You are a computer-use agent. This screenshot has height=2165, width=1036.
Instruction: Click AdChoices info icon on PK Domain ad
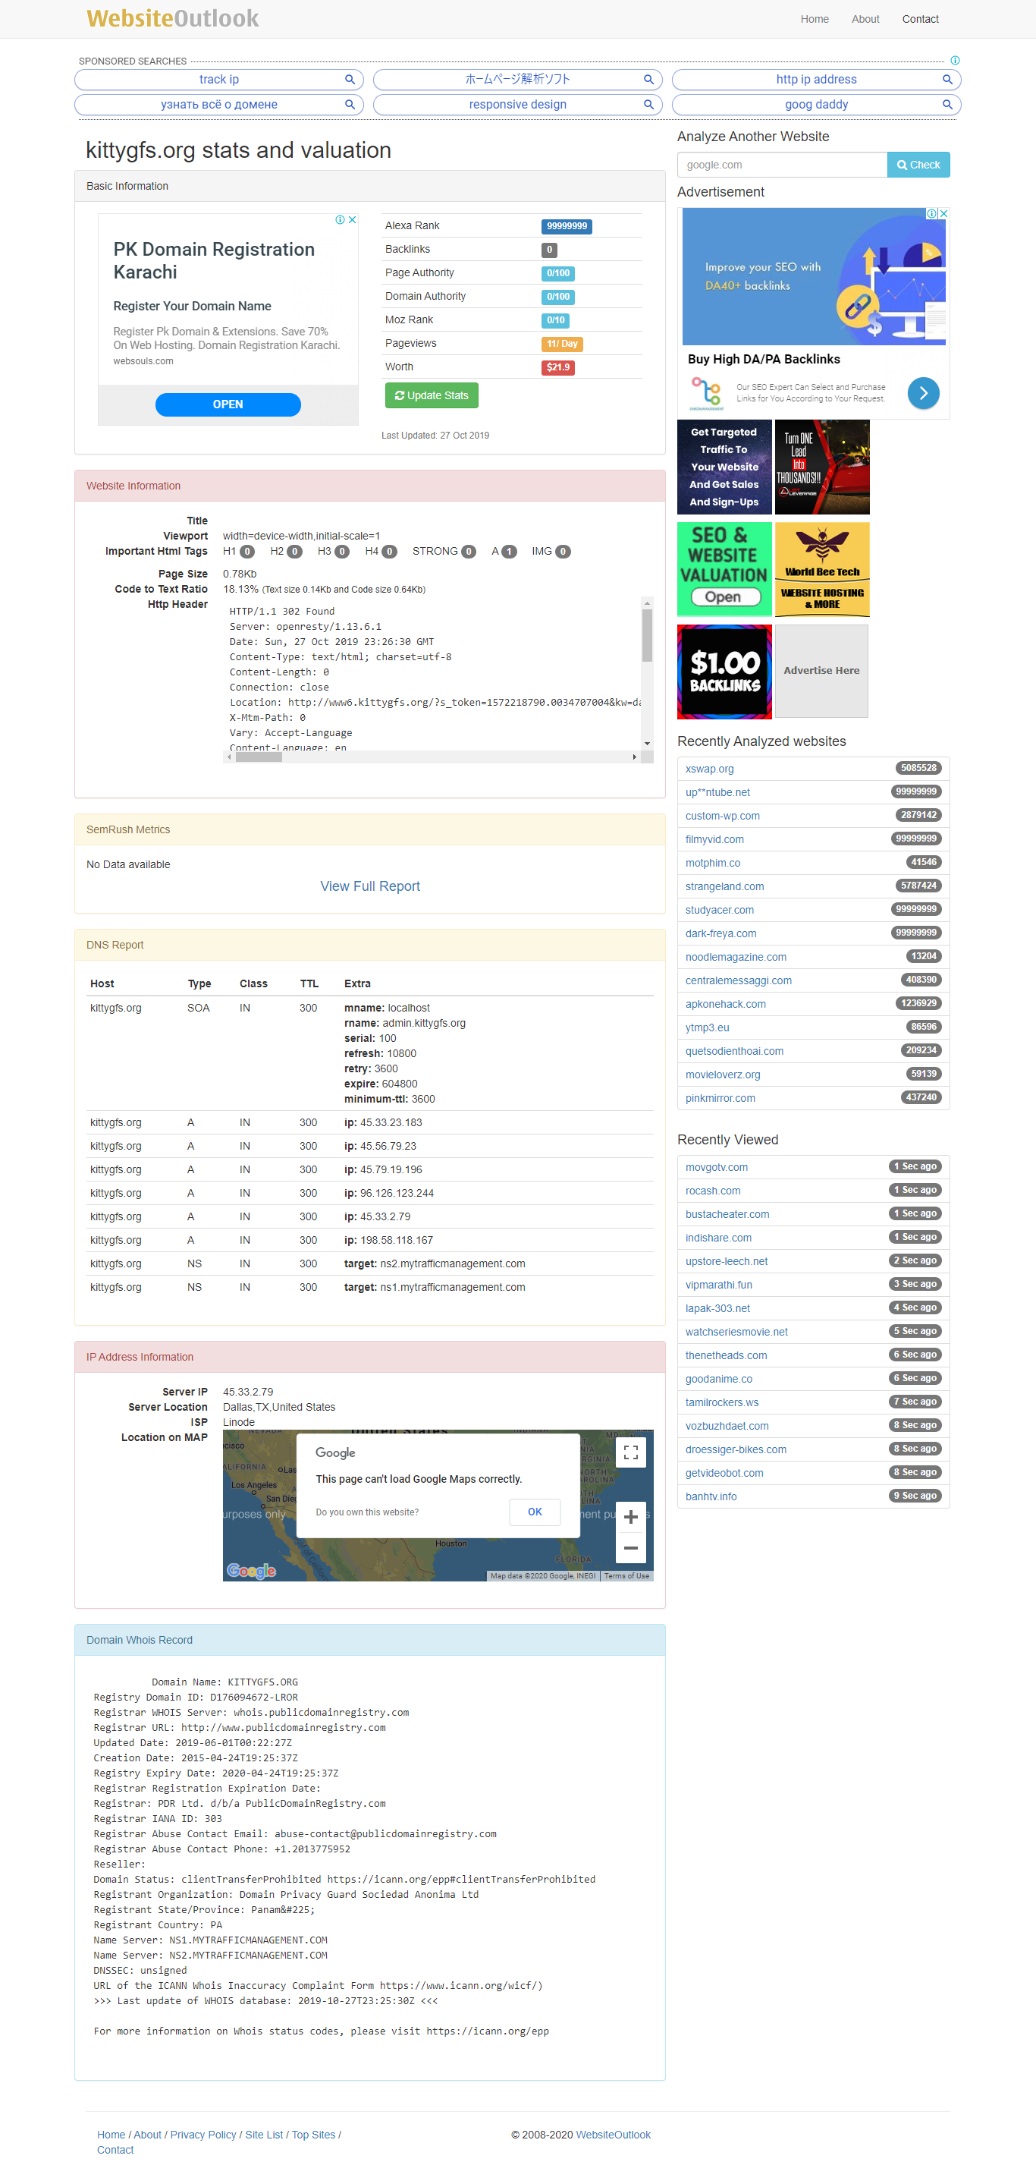coord(341,219)
